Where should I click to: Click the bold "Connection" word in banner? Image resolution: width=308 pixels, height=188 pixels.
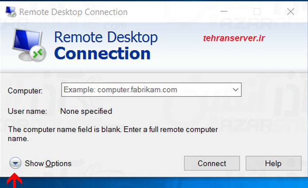[102, 53]
